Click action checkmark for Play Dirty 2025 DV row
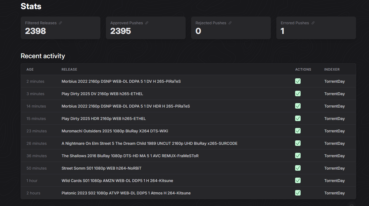This screenshot has width=369, height=206. [298, 93]
